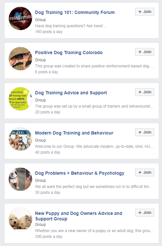Open Modern Dog Training and Behaviour title

(74, 133)
